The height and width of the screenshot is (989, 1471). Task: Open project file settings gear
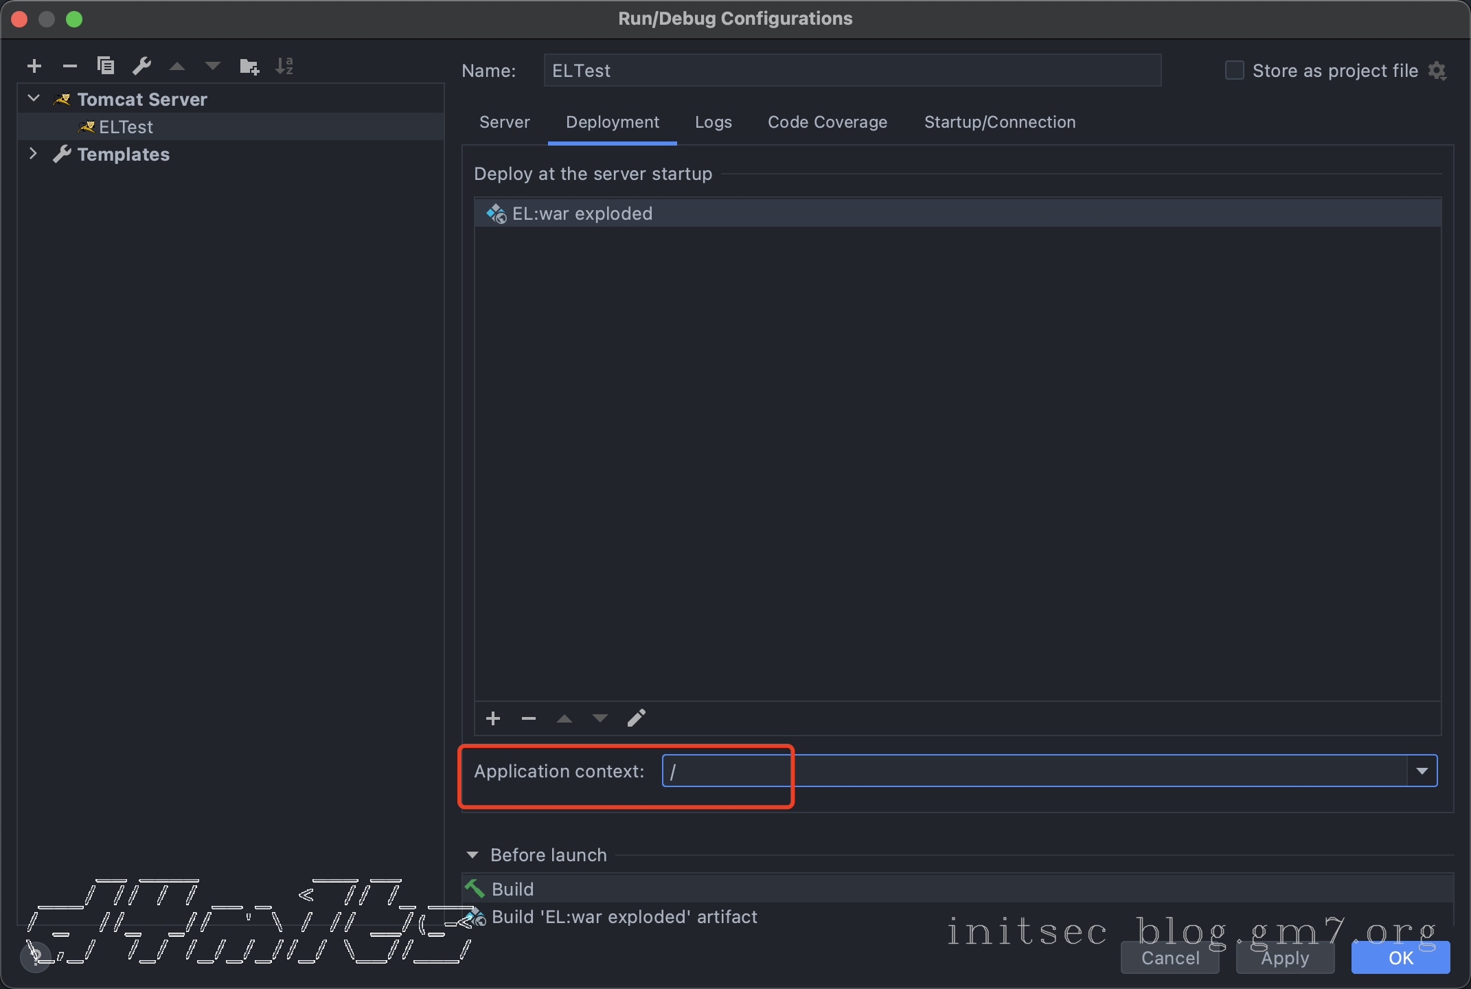pos(1437,71)
